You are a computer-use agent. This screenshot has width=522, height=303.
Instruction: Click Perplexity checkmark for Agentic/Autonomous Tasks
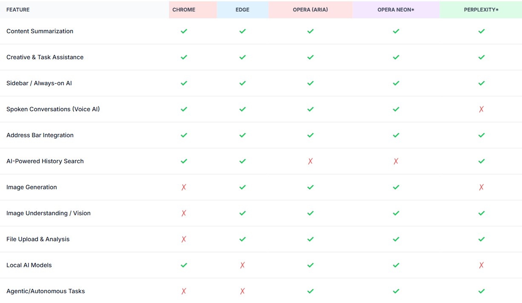(481, 291)
